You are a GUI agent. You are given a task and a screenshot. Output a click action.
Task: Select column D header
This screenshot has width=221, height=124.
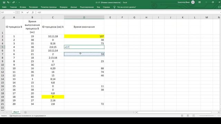tap(84, 18)
